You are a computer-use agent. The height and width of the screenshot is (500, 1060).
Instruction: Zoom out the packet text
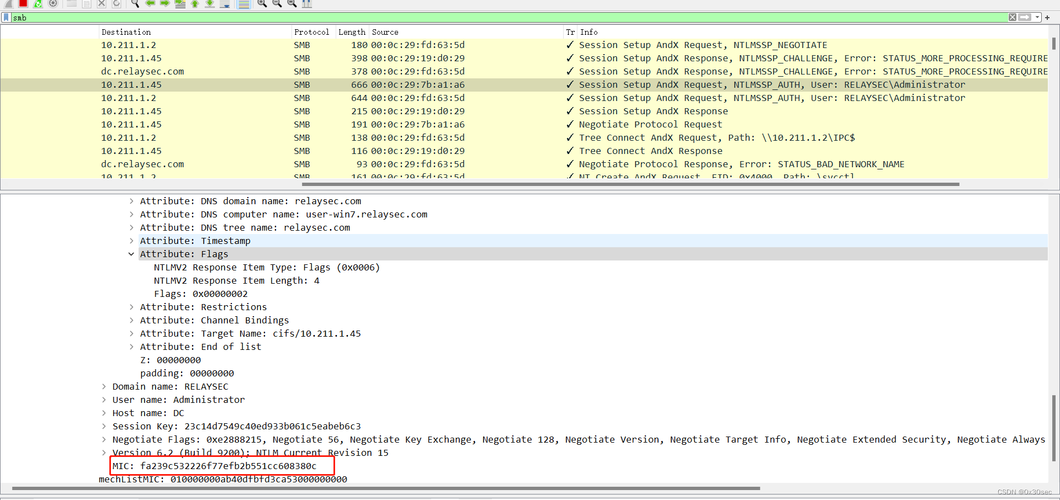tap(277, 3)
